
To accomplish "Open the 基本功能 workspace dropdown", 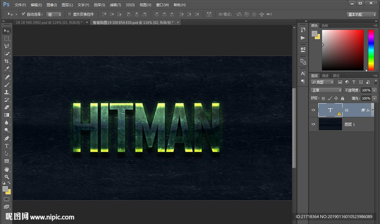I will (361, 14).
